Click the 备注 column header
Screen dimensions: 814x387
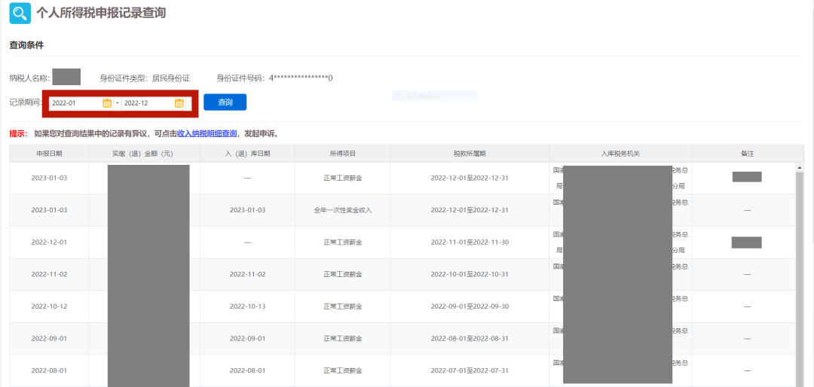coord(747,154)
